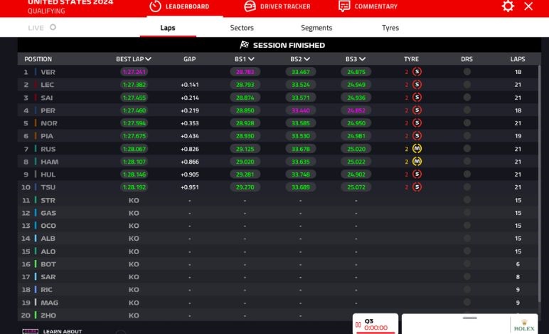549x334 pixels.
Task: Select the Q3 session timer button
Action: tap(375, 324)
